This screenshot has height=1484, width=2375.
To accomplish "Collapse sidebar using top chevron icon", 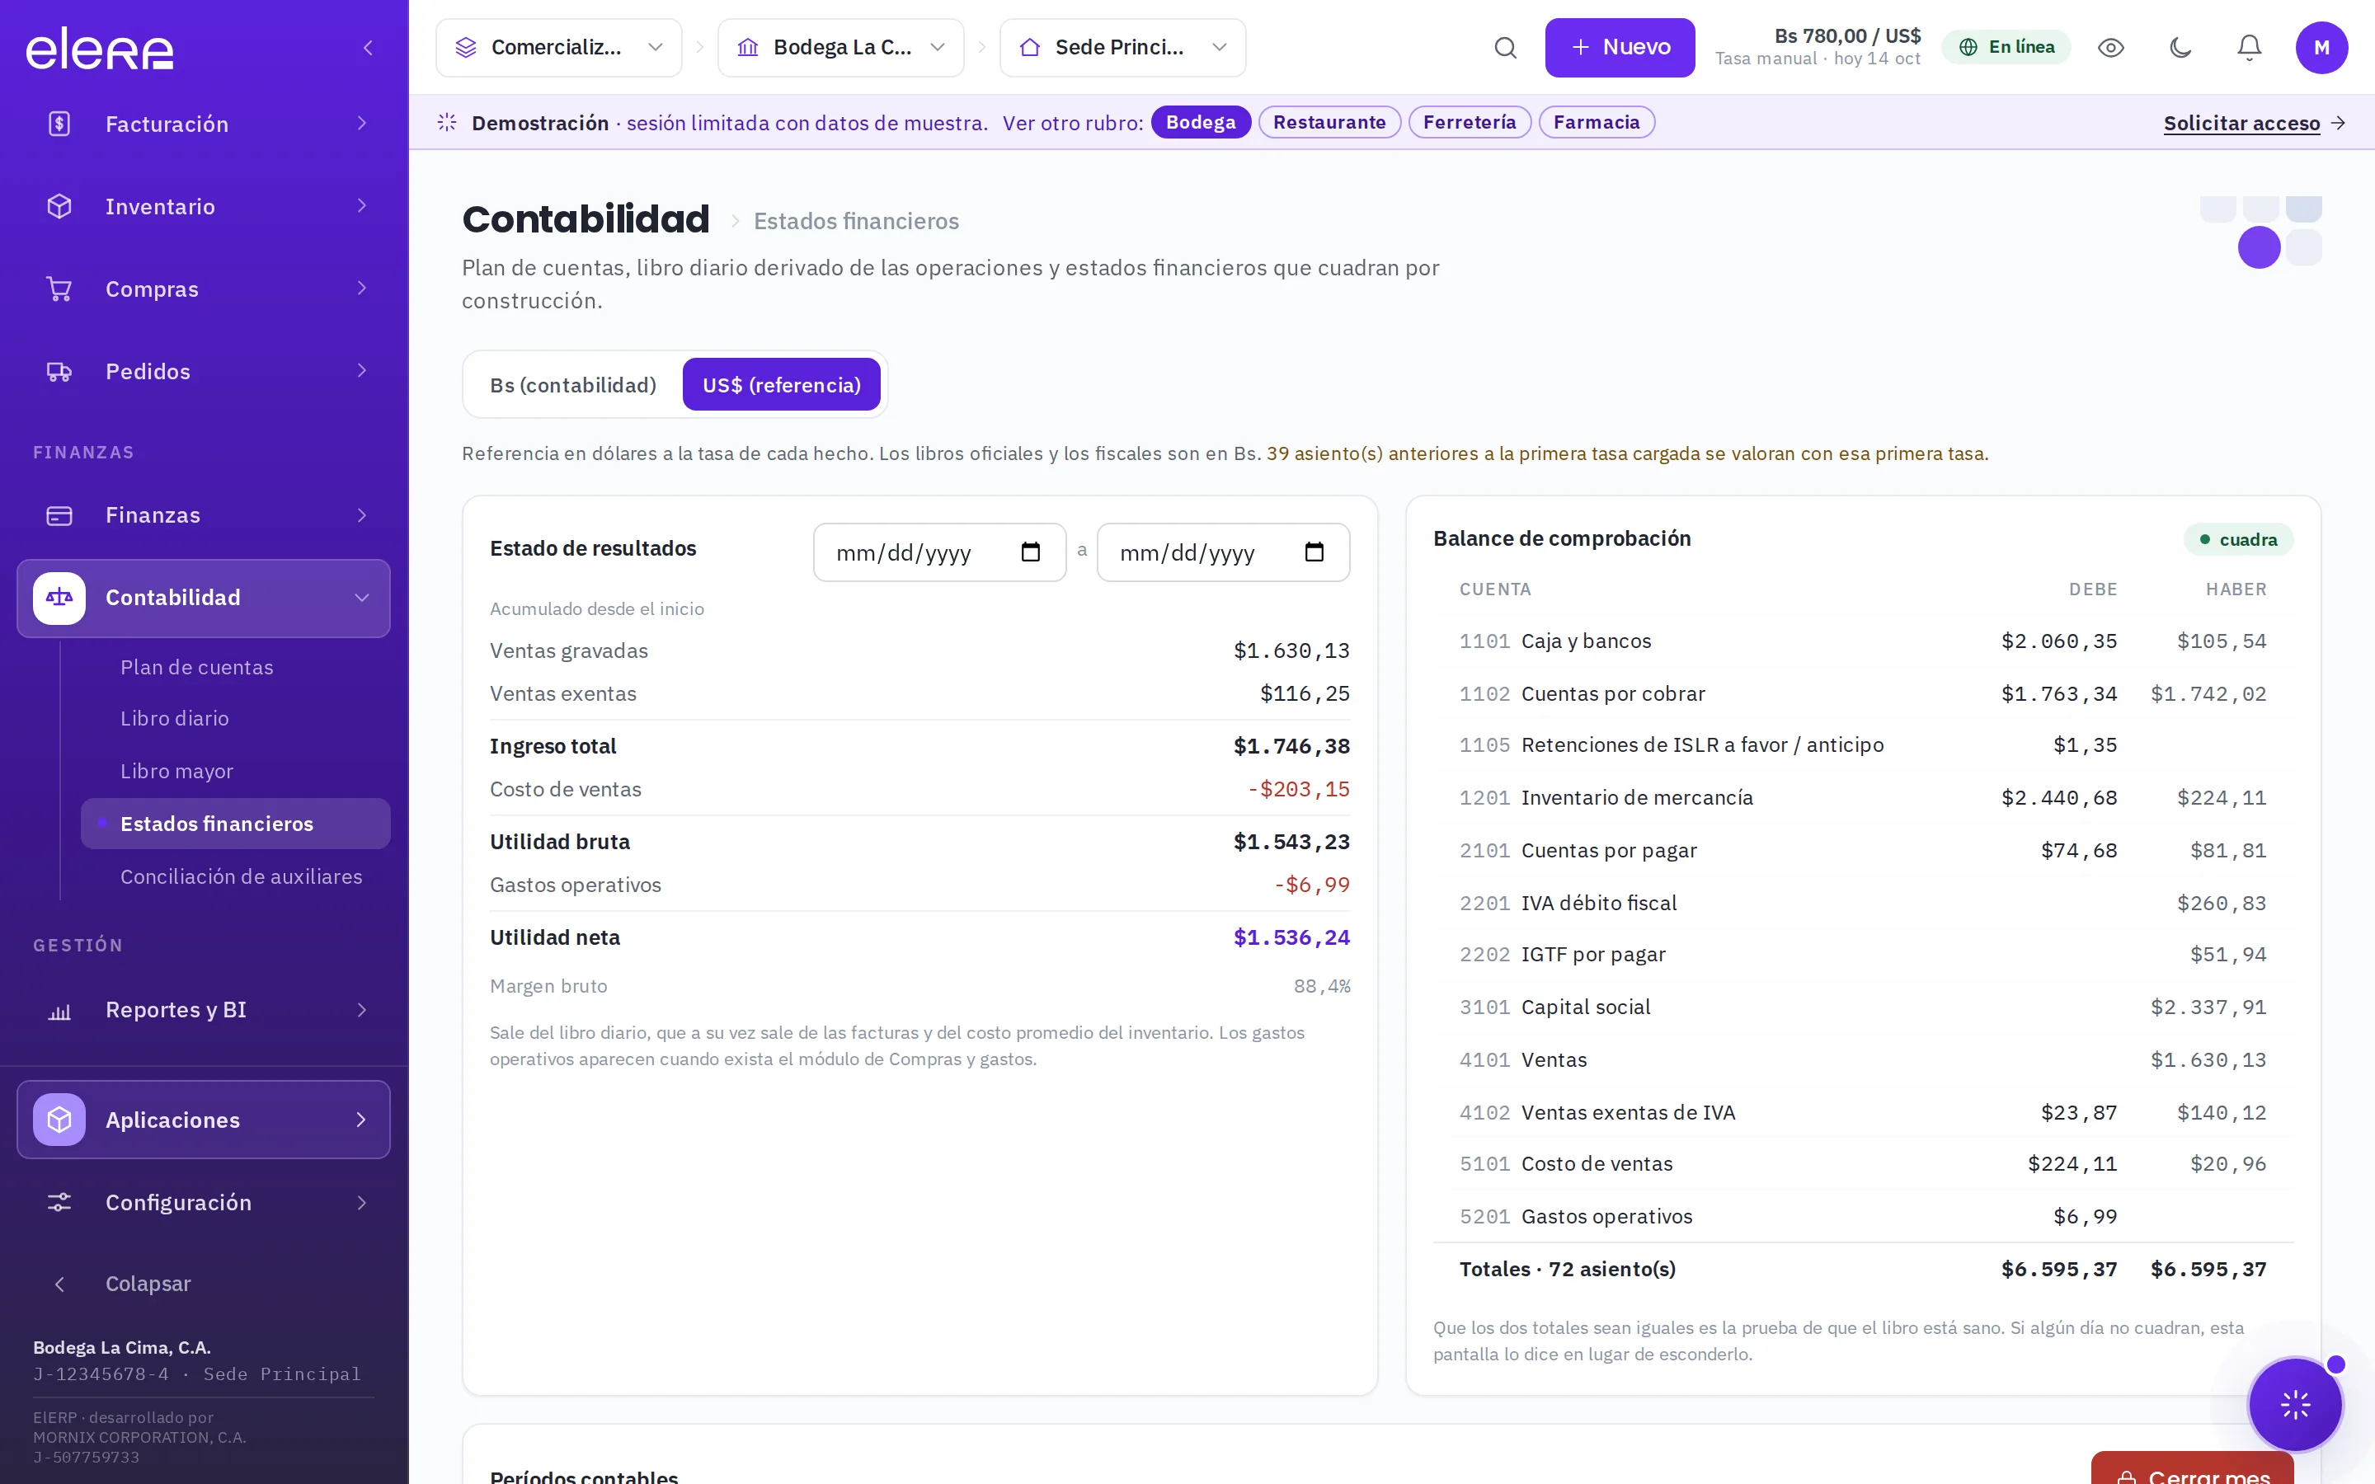I will coord(368,48).
